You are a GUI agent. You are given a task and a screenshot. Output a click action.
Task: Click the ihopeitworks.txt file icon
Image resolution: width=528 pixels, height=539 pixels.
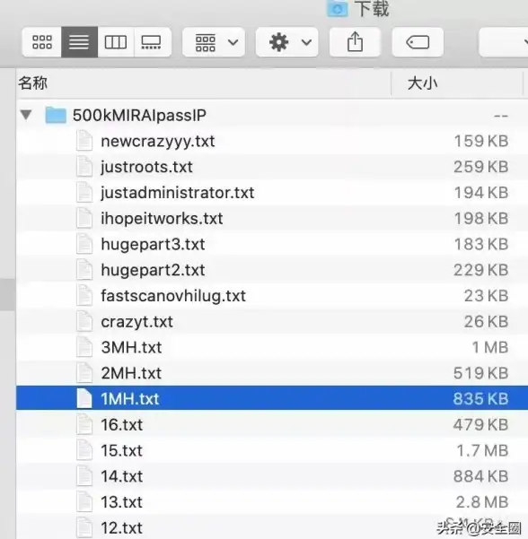coord(84,218)
